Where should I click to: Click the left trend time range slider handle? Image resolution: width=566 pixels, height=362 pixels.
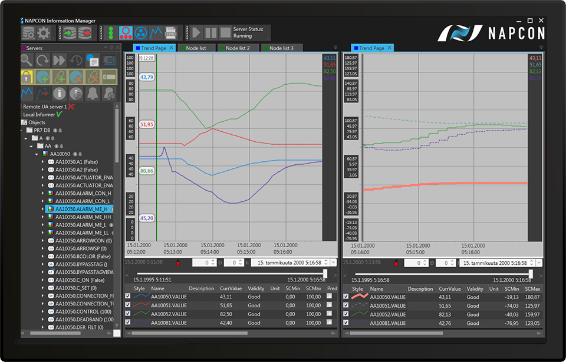tap(325, 273)
